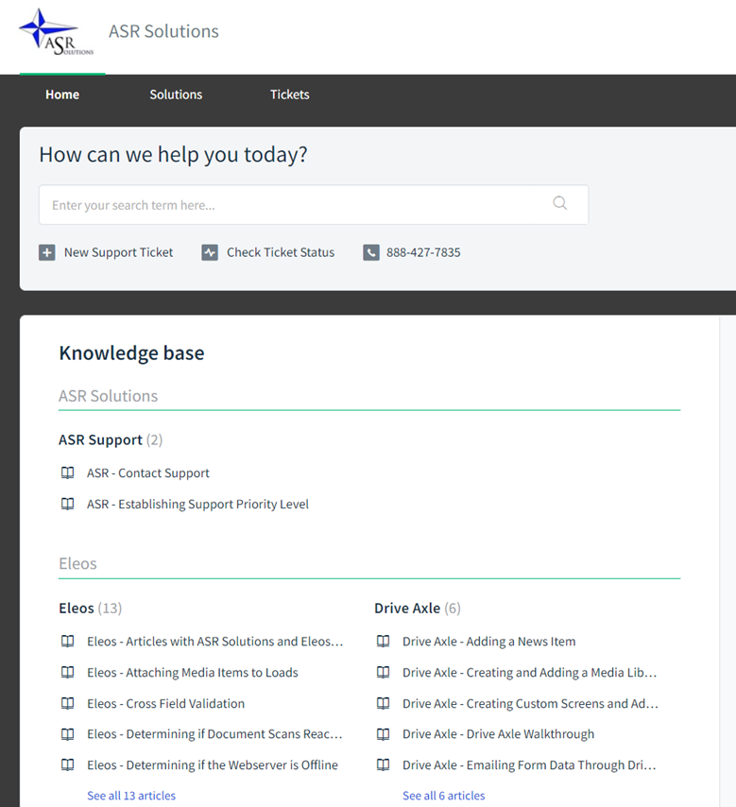736x807 pixels.
Task: Click the pulse icon beside Check Ticket Status
Action: (210, 252)
